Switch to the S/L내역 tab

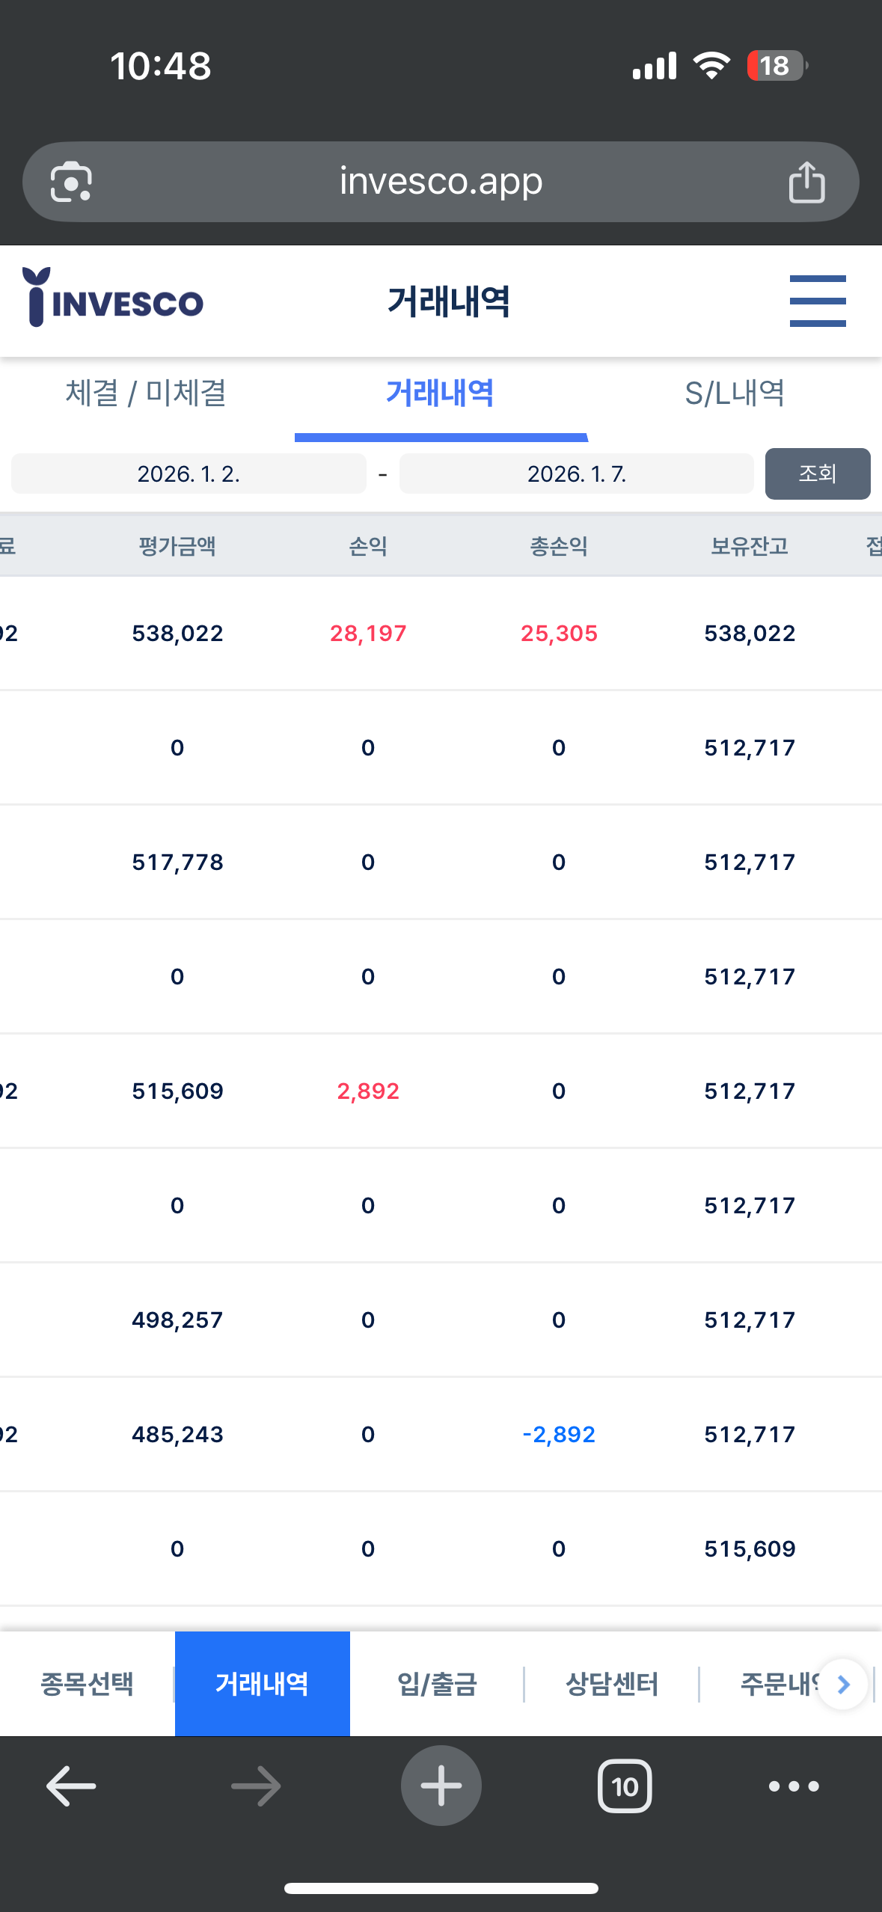(x=735, y=393)
